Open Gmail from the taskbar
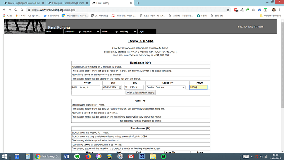The width and height of the screenshot is (284, 160). pyautogui.click(x=131, y=156)
